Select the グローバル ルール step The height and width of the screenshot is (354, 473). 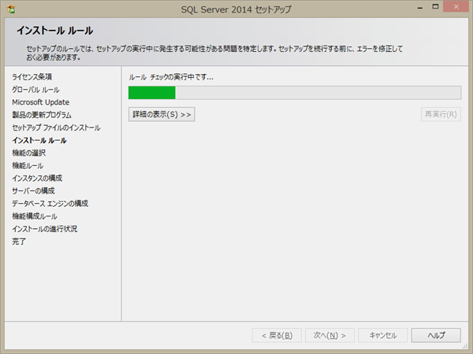[x=36, y=90]
